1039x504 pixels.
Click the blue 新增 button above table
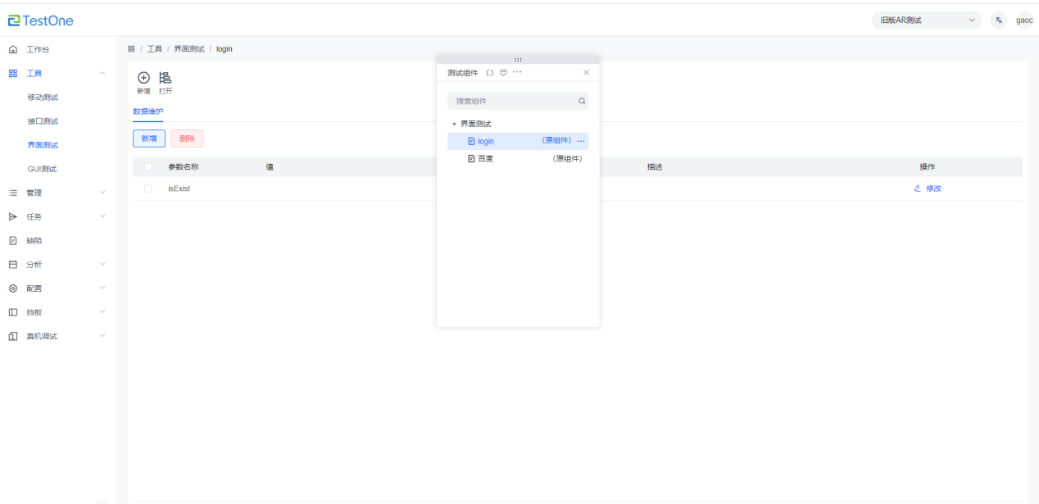[x=149, y=138]
